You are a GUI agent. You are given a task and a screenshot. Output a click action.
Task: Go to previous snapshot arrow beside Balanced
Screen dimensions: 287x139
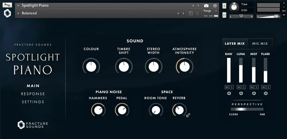tap(178, 13)
